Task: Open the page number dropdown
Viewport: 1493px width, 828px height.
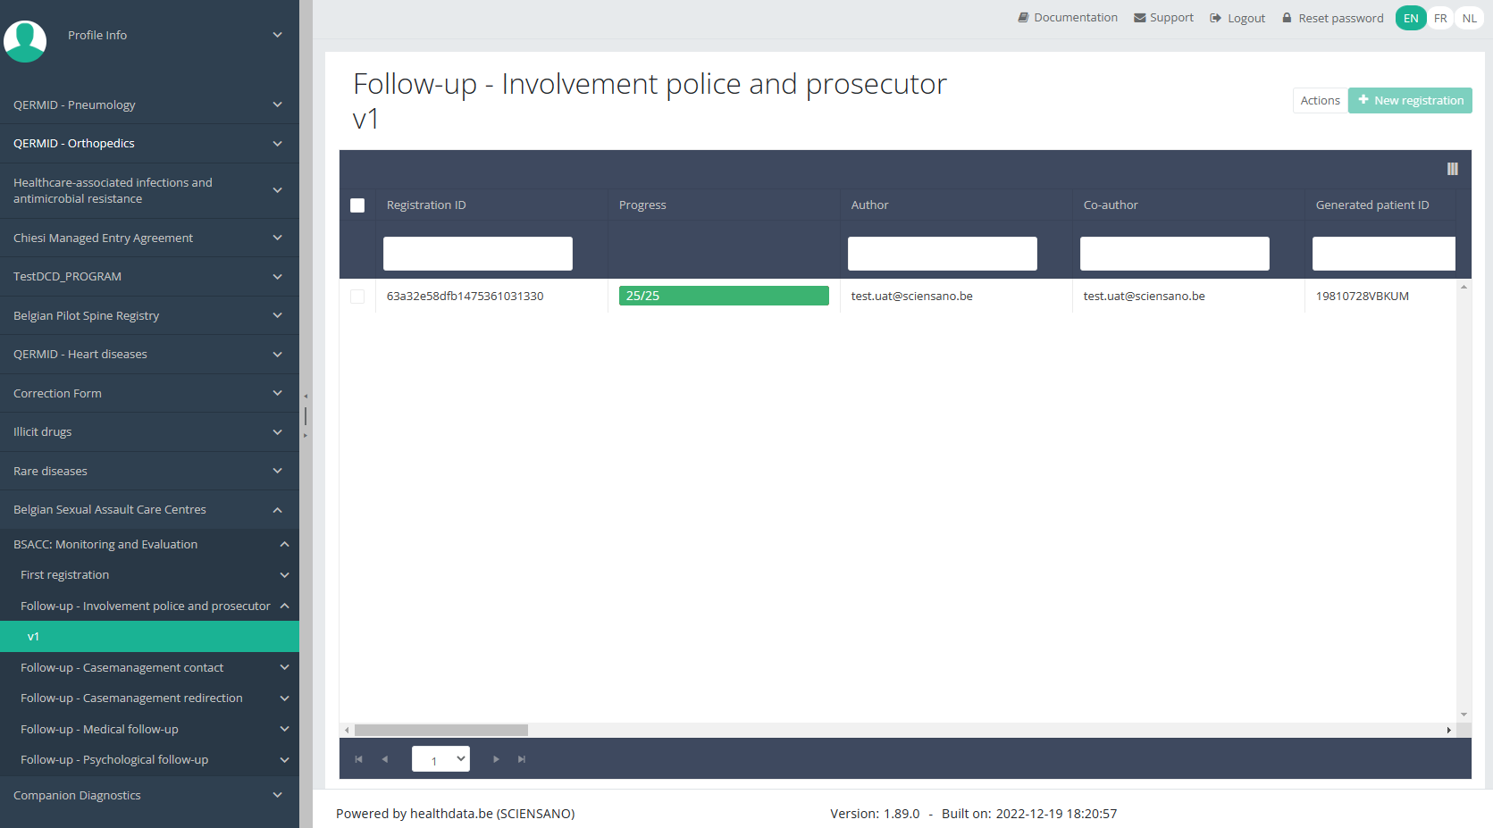Action: 440,759
